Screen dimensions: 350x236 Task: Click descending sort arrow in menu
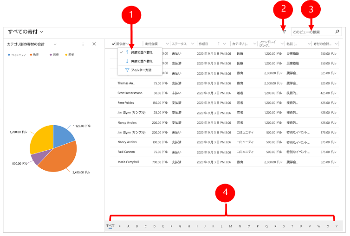pyautogui.click(x=127, y=61)
